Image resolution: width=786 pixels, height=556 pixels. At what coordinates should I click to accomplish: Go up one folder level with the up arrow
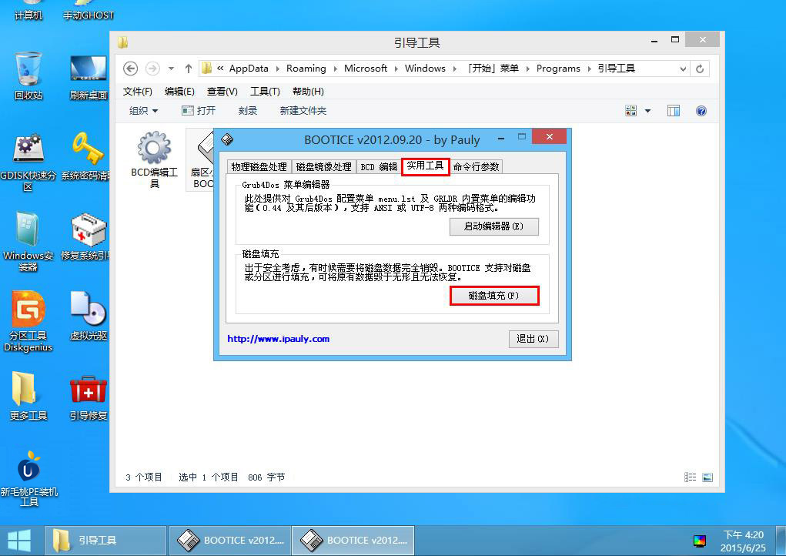(x=189, y=69)
